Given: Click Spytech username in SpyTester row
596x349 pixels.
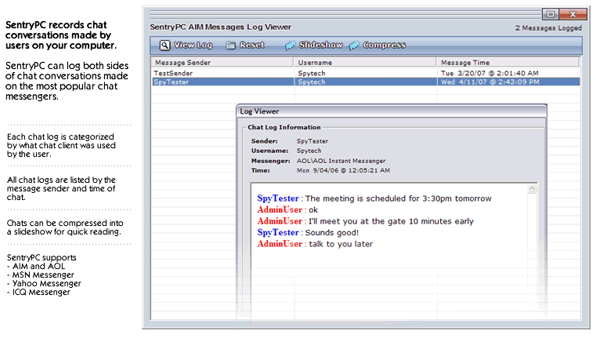Looking at the screenshot, I should pos(311,82).
